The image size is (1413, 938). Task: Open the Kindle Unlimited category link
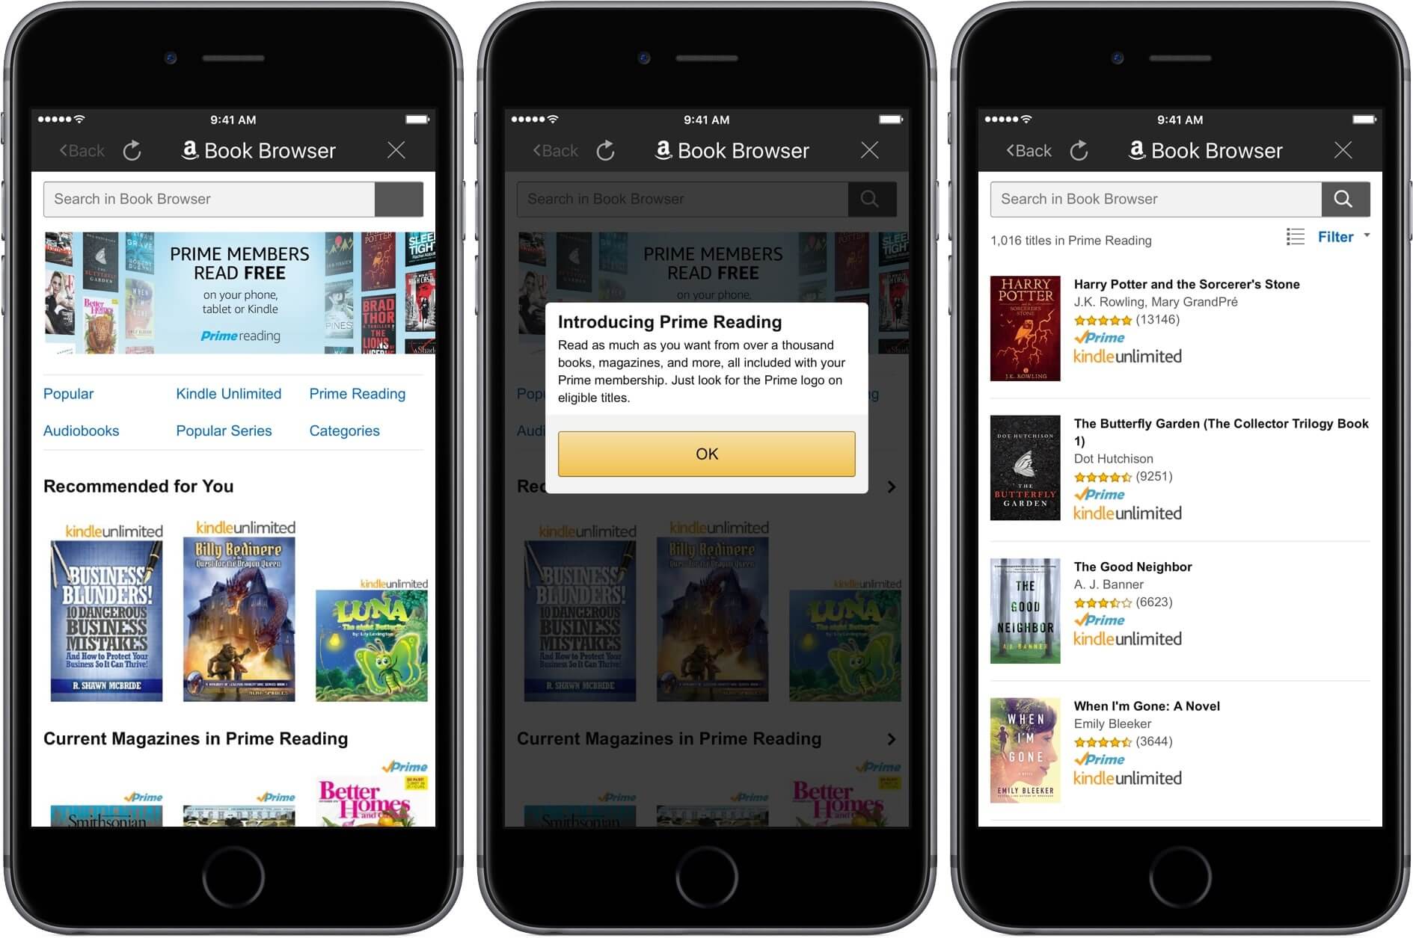click(228, 394)
